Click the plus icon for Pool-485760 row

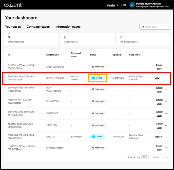(166, 101)
